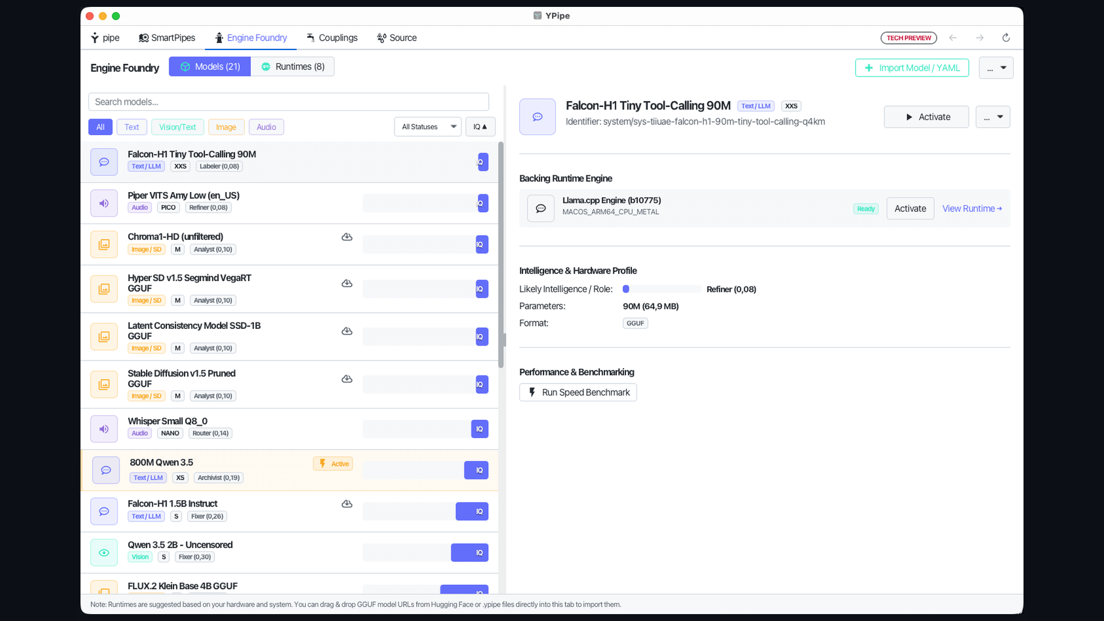Toggle the Audio filter chip
1104x621 pixels.
[266, 127]
